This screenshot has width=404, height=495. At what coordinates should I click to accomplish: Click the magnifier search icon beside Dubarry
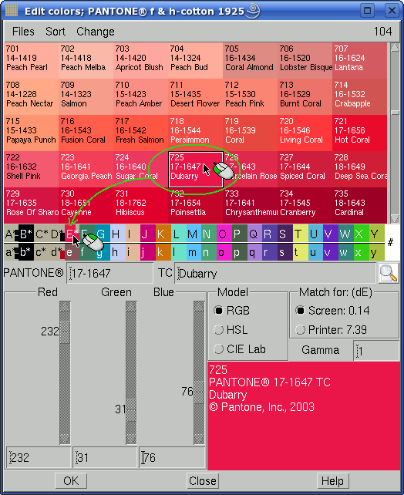click(389, 273)
